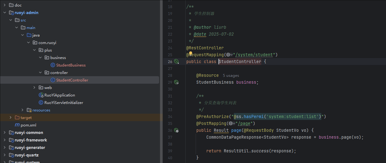This screenshot has width=386, height=163.
Task: Click the "/system/student" URL path link
Action: 256,55
